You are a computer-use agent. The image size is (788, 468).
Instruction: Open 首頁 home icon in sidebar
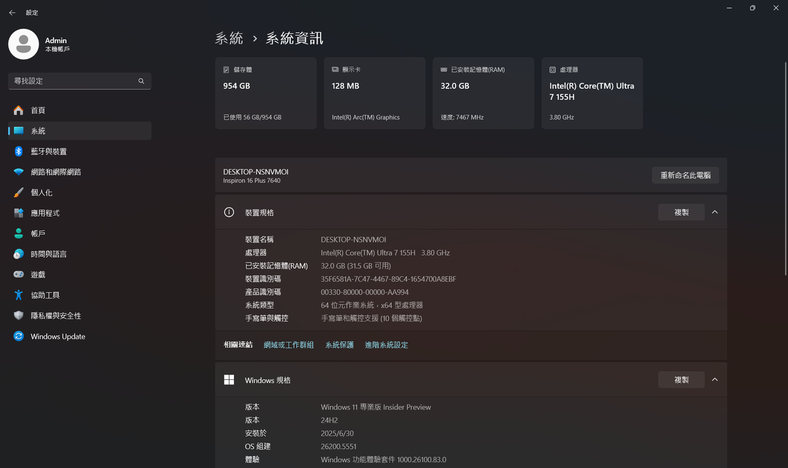(x=18, y=110)
